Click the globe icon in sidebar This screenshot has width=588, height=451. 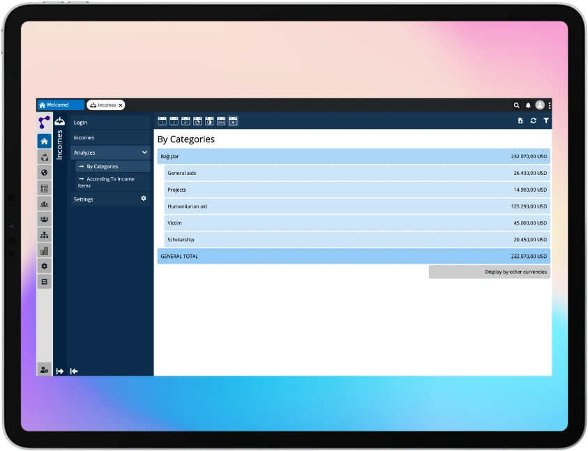click(45, 172)
